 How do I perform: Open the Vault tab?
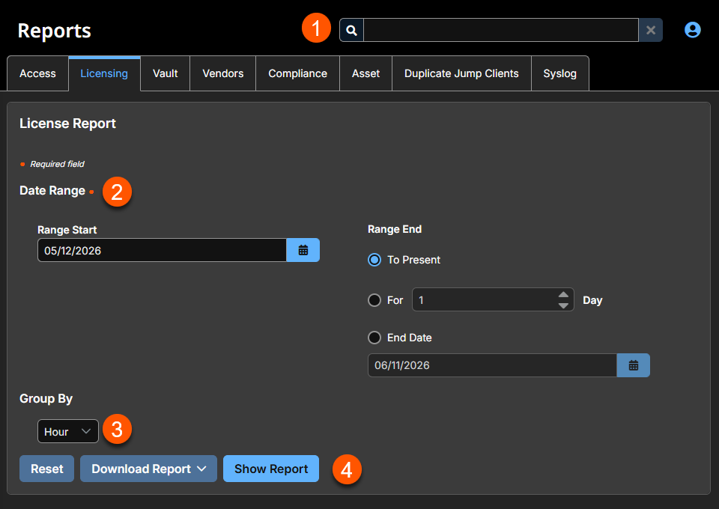165,73
